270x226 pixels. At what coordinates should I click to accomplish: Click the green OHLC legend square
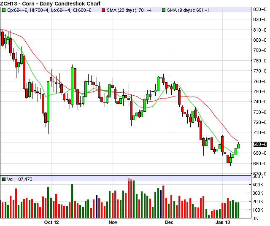(4, 10)
